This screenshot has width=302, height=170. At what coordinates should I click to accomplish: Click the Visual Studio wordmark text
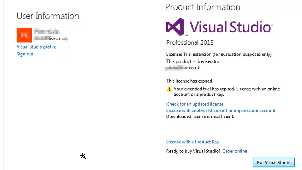231,27
